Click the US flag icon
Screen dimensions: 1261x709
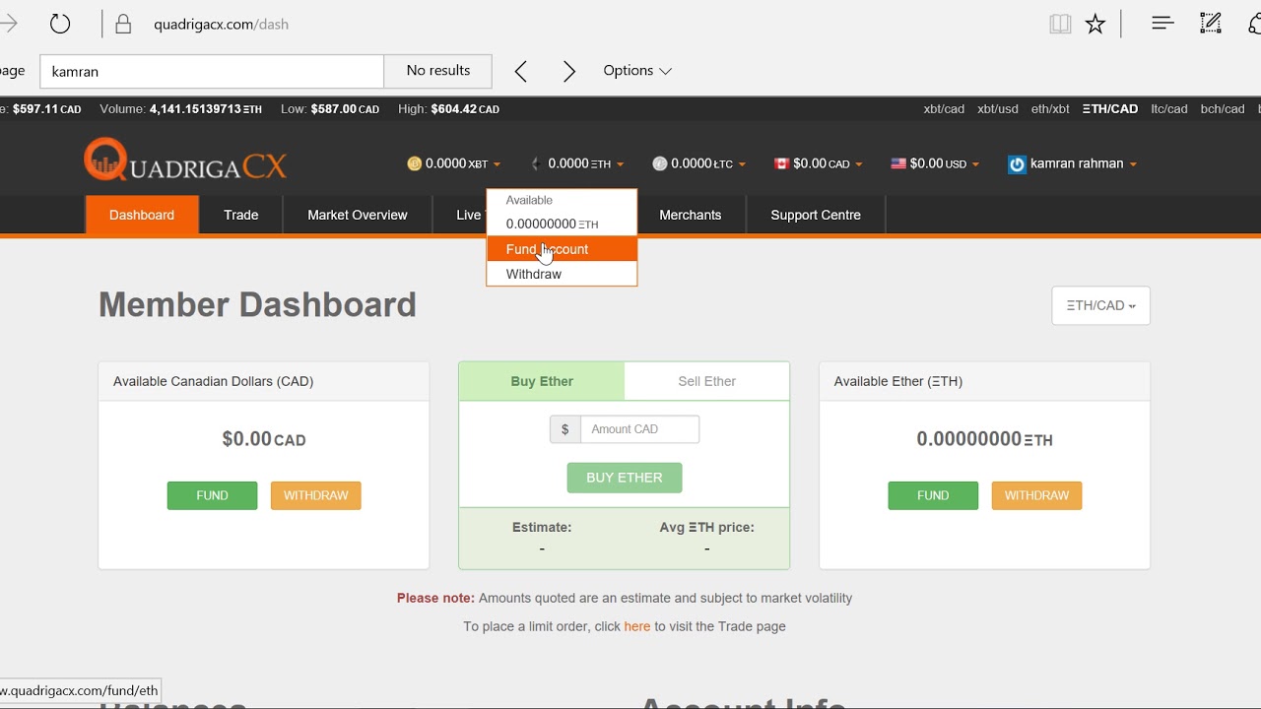pos(898,163)
